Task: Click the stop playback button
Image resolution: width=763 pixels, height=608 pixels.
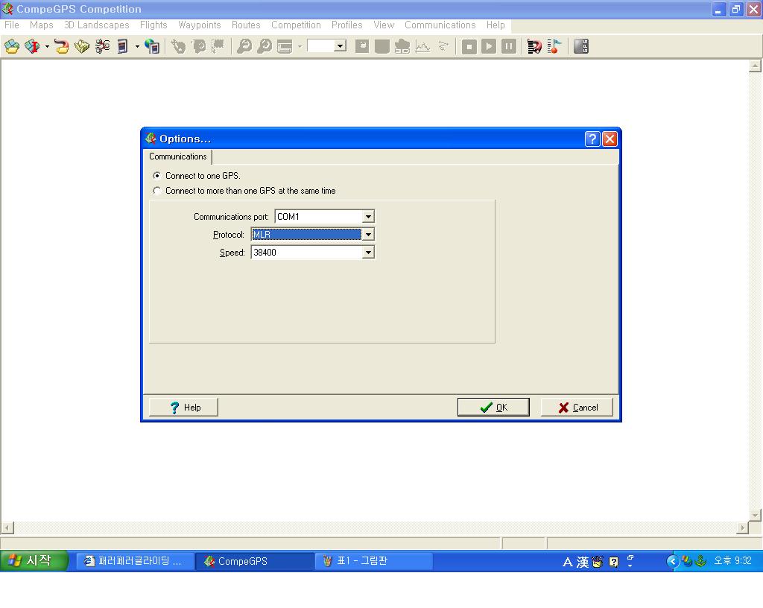Action: [x=469, y=46]
